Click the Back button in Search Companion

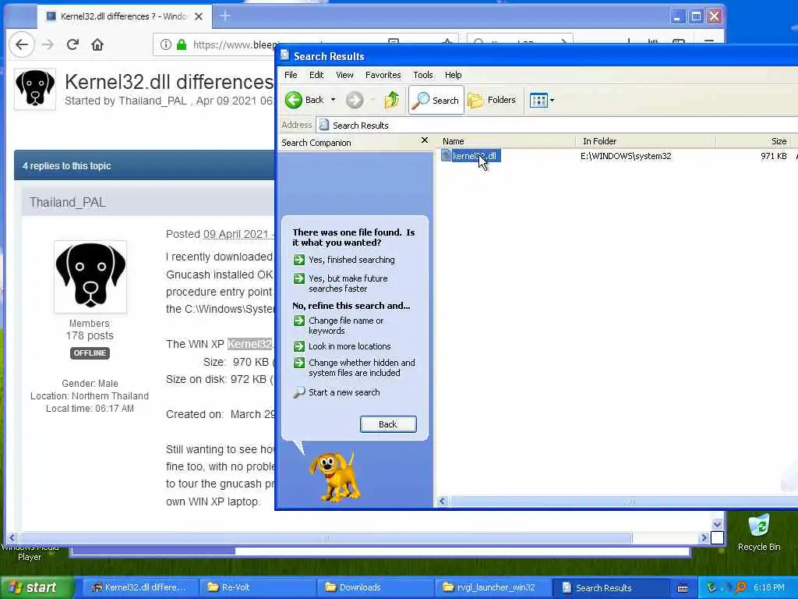(388, 424)
